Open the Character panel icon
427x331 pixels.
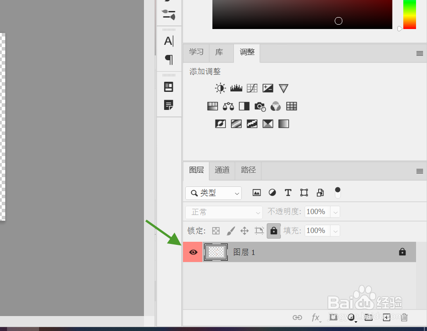[169, 41]
